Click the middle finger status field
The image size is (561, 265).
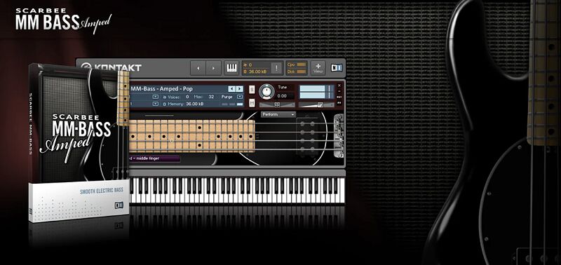tap(154, 158)
